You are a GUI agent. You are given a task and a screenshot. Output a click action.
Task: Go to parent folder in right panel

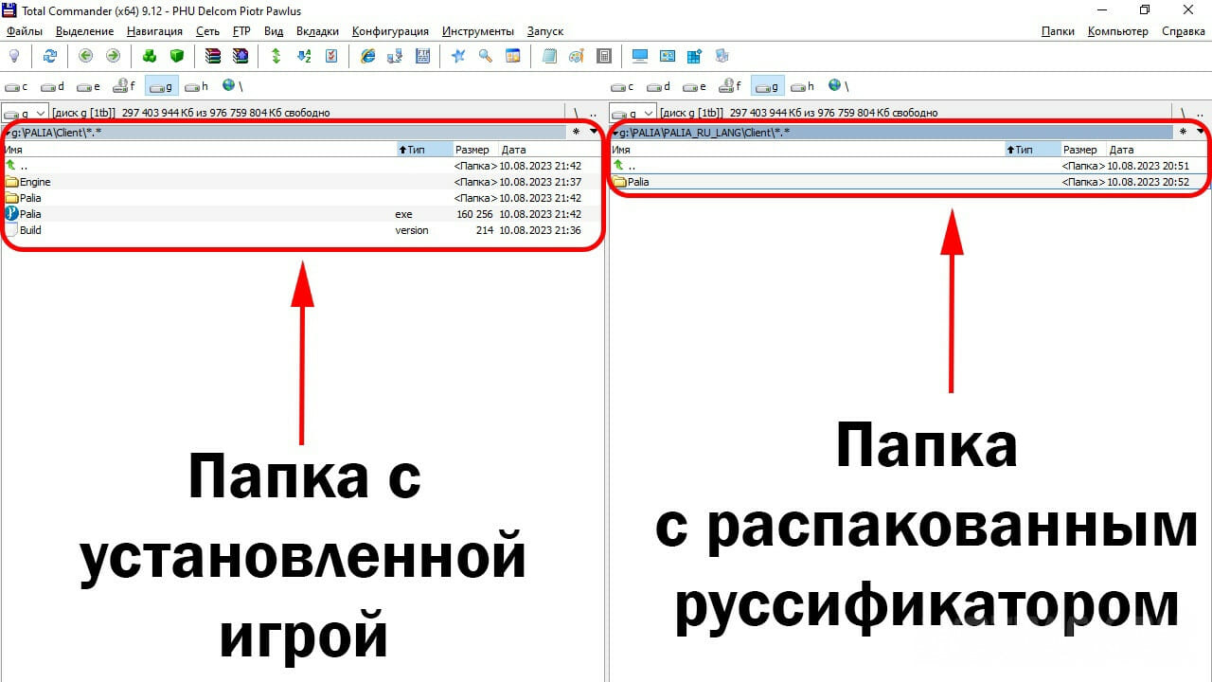point(1202,113)
